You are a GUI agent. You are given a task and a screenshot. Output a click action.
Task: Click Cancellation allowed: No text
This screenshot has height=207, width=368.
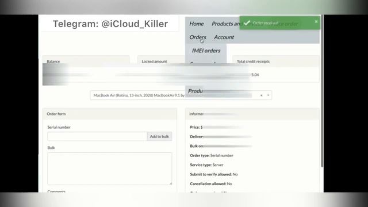211,183
